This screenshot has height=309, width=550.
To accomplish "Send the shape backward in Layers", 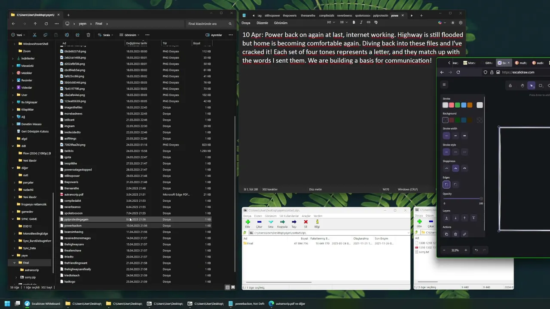I will pos(455,218).
